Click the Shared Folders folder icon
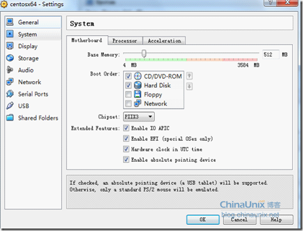The width and height of the screenshot is (303, 231). click(x=10, y=117)
